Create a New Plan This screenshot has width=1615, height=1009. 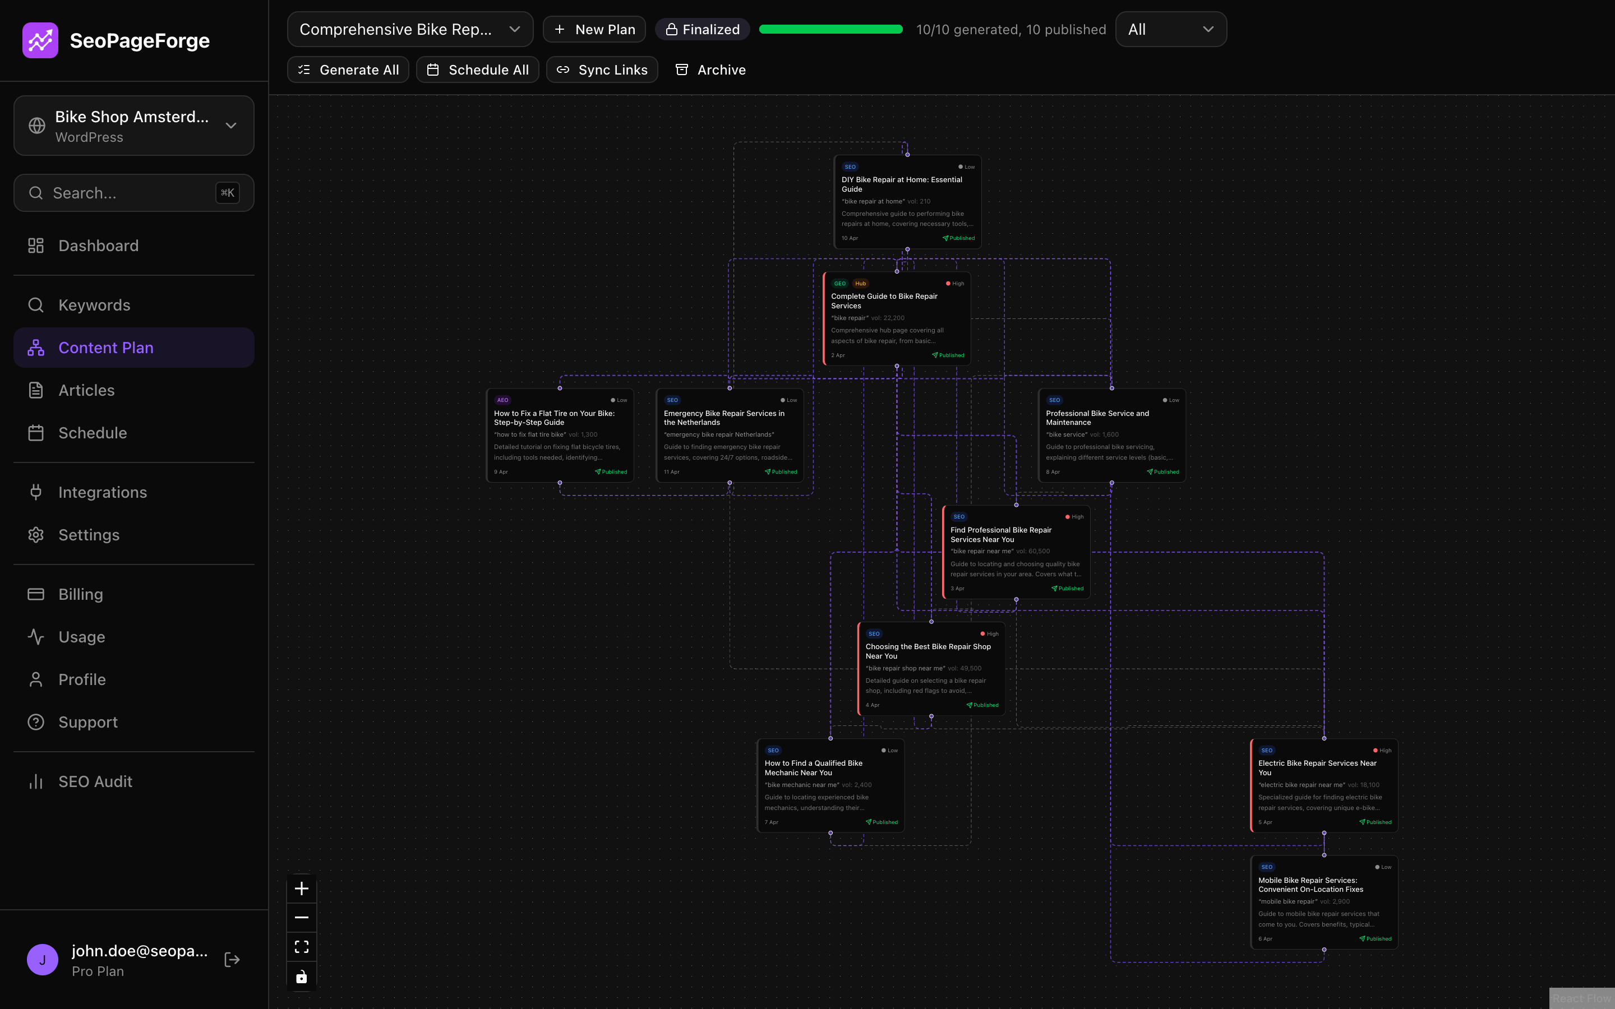coord(594,29)
